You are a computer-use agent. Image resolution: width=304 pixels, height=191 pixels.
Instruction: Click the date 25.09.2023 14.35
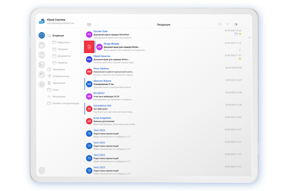click(x=233, y=105)
